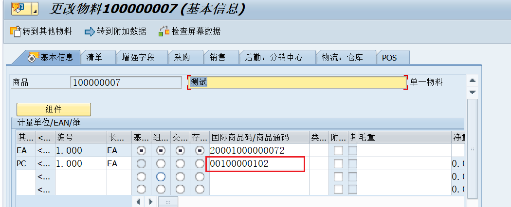Click the 毛重 column header

pos(404,138)
